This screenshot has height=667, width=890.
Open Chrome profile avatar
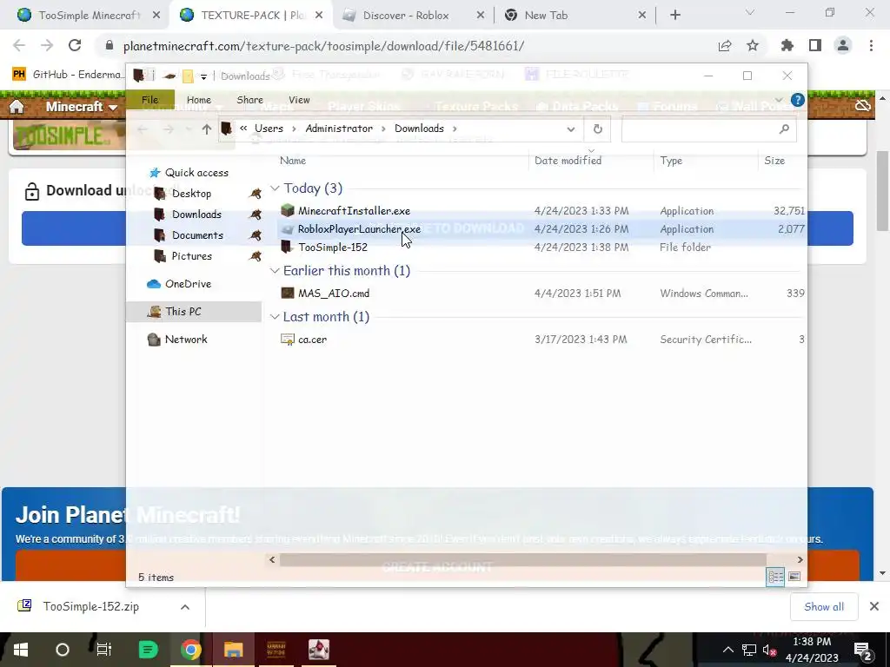coord(843,46)
